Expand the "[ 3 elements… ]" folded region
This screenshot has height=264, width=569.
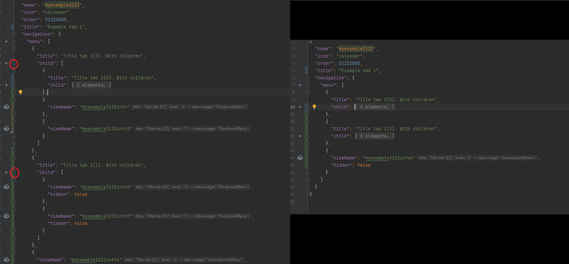pos(375,107)
